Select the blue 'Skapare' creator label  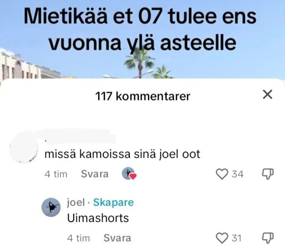pos(113,202)
